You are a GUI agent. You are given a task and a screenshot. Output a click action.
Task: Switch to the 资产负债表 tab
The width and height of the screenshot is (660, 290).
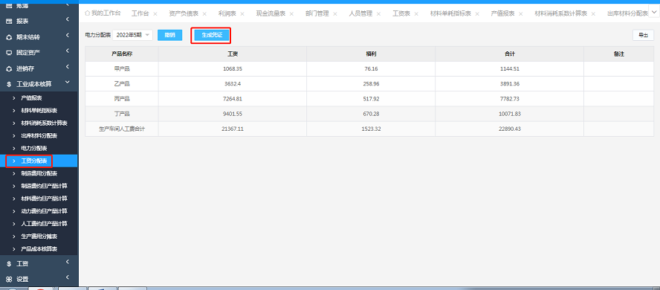tap(184, 13)
